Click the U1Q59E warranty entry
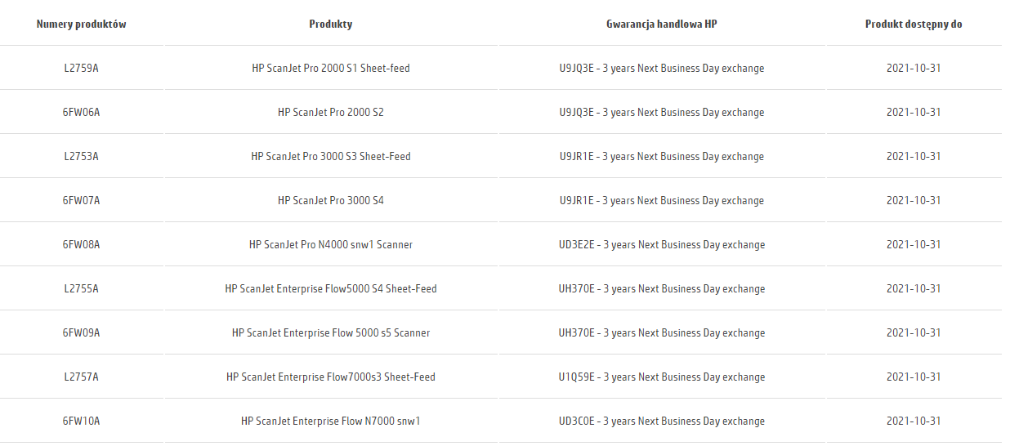Image resolution: width=1010 pixels, height=446 pixels. click(x=662, y=377)
